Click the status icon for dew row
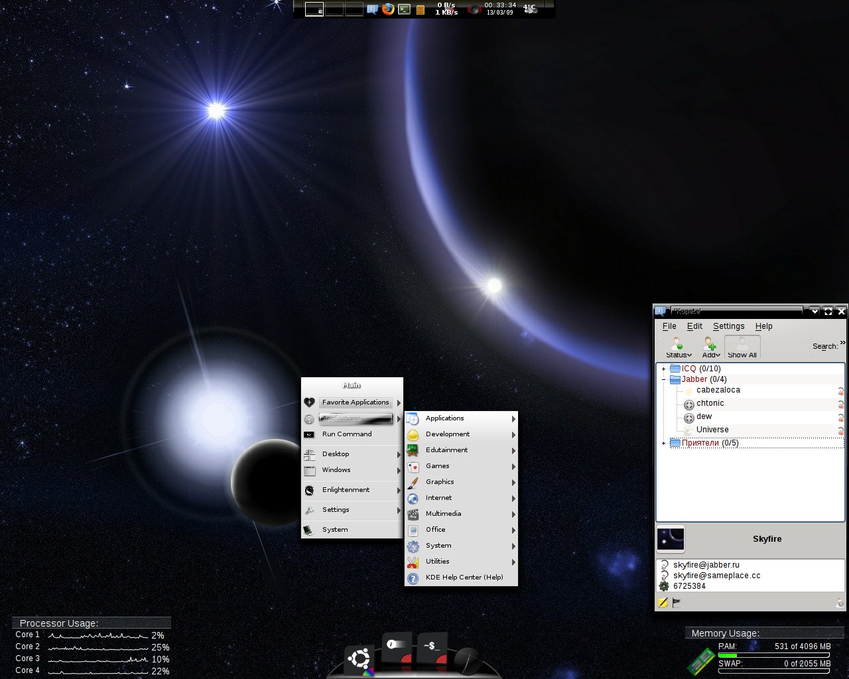Screen dimensions: 849x679 (841, 418)
